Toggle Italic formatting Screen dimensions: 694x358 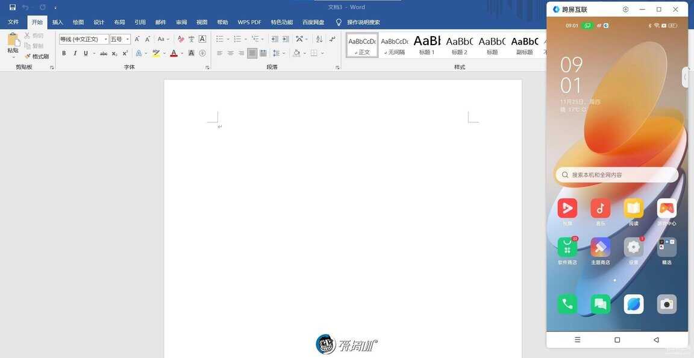pyautogui.click(x=75, y=53)
